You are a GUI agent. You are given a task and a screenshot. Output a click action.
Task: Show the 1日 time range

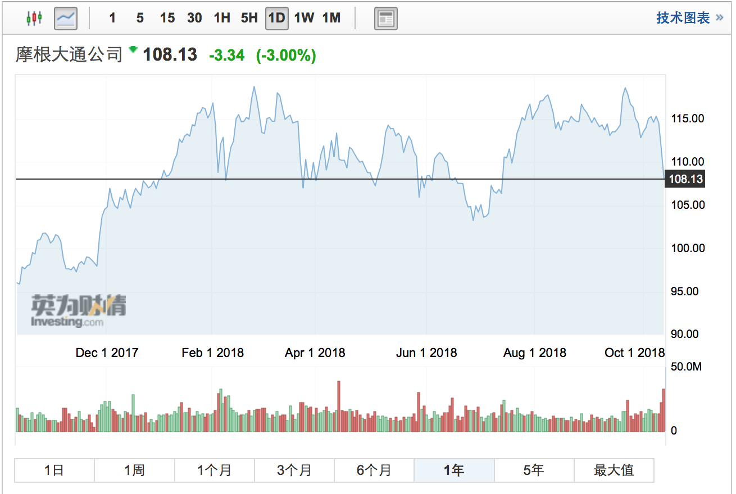(54, 470)
